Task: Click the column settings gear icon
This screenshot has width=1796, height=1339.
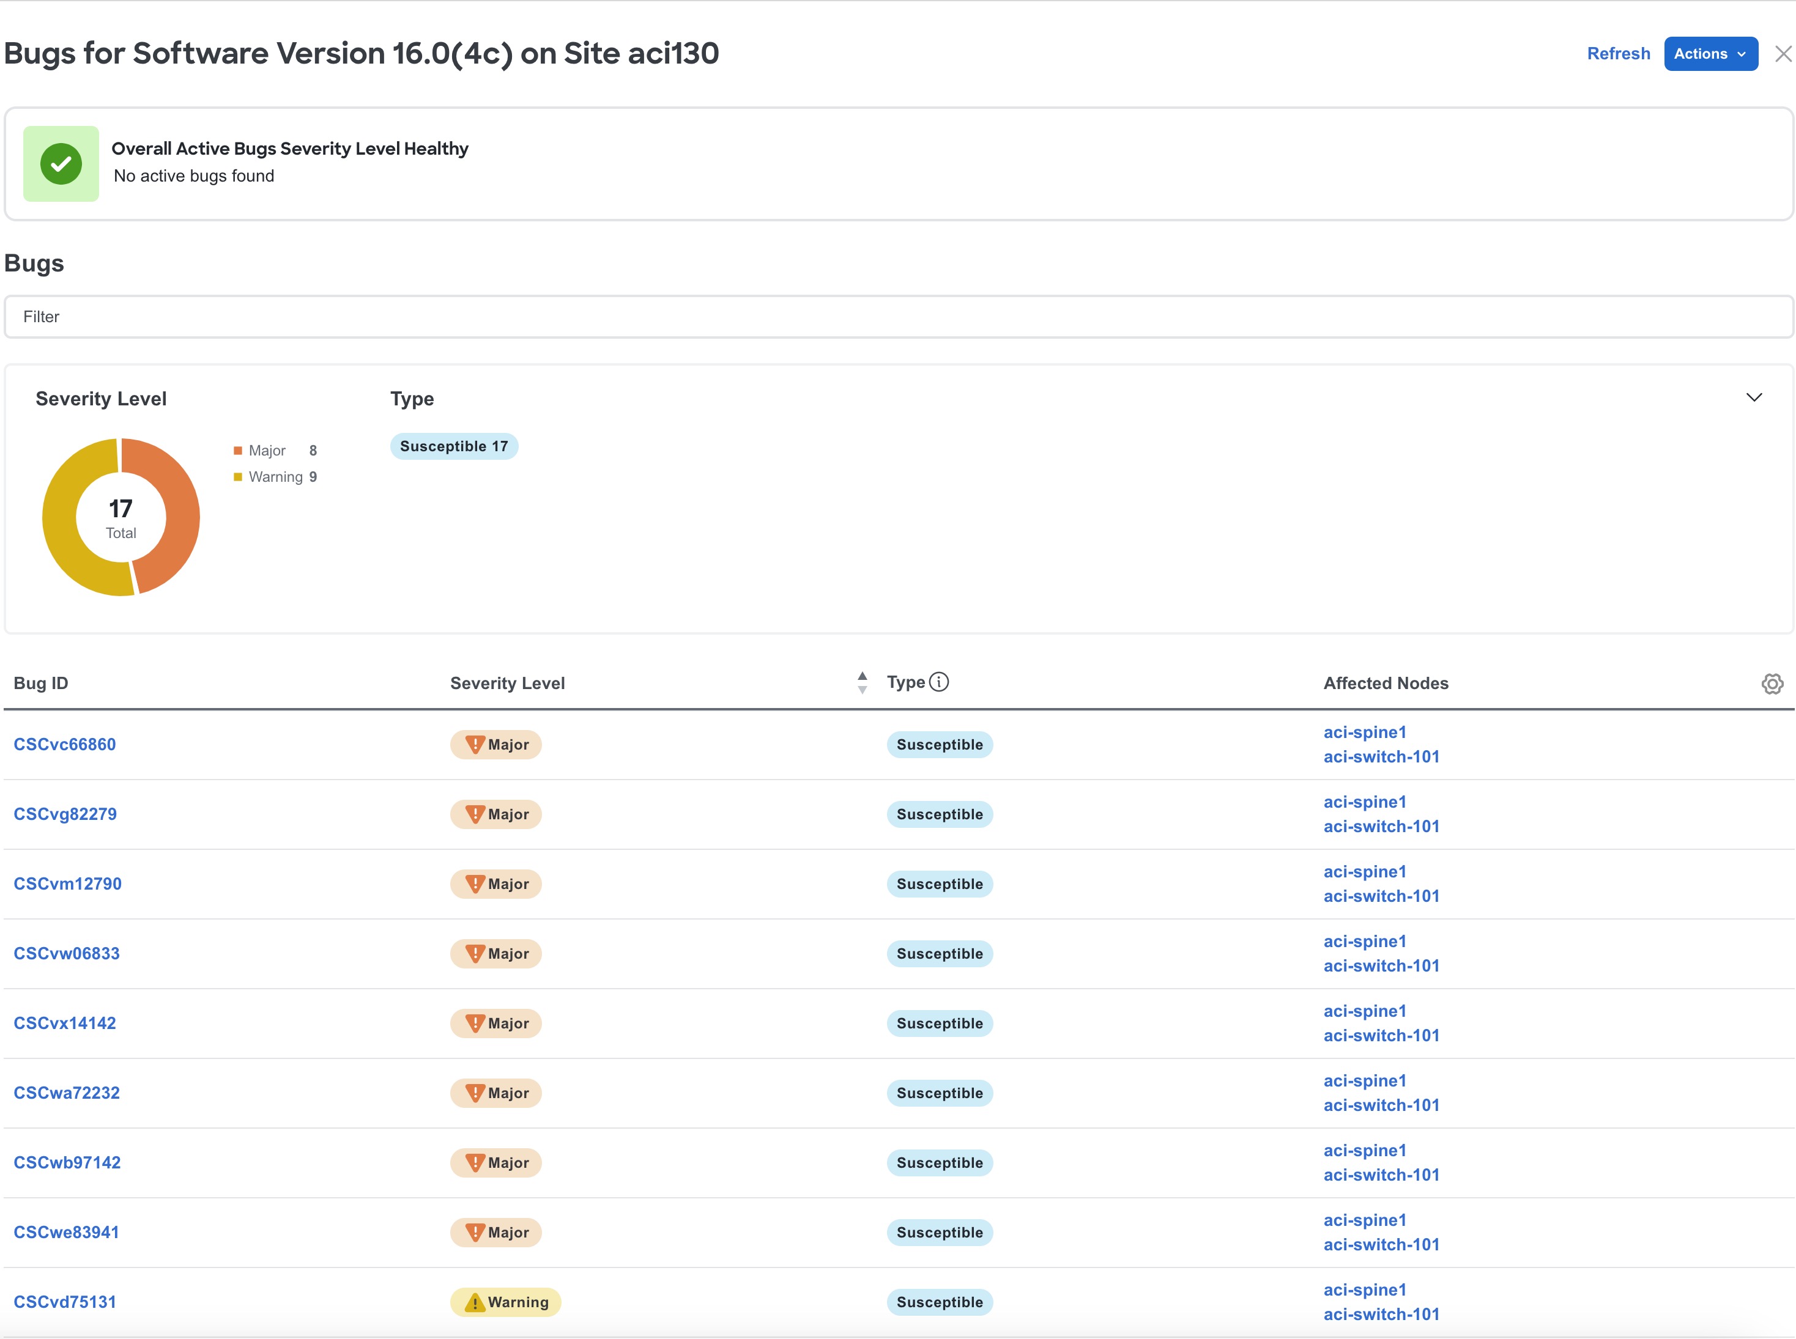Action: tap(1772, 684)
